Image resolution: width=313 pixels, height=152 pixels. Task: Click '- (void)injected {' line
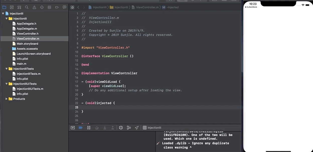click(98, 103)
